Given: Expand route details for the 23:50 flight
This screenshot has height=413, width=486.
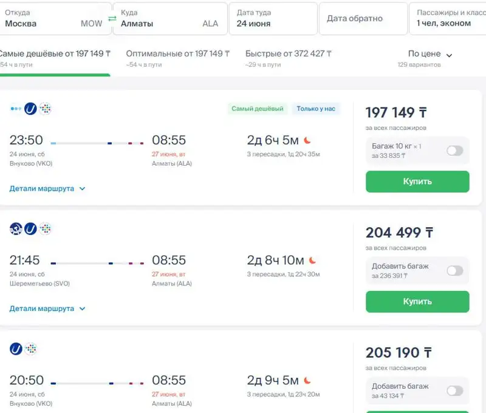Looking at the screenshot, I should (x=47, y=189).
